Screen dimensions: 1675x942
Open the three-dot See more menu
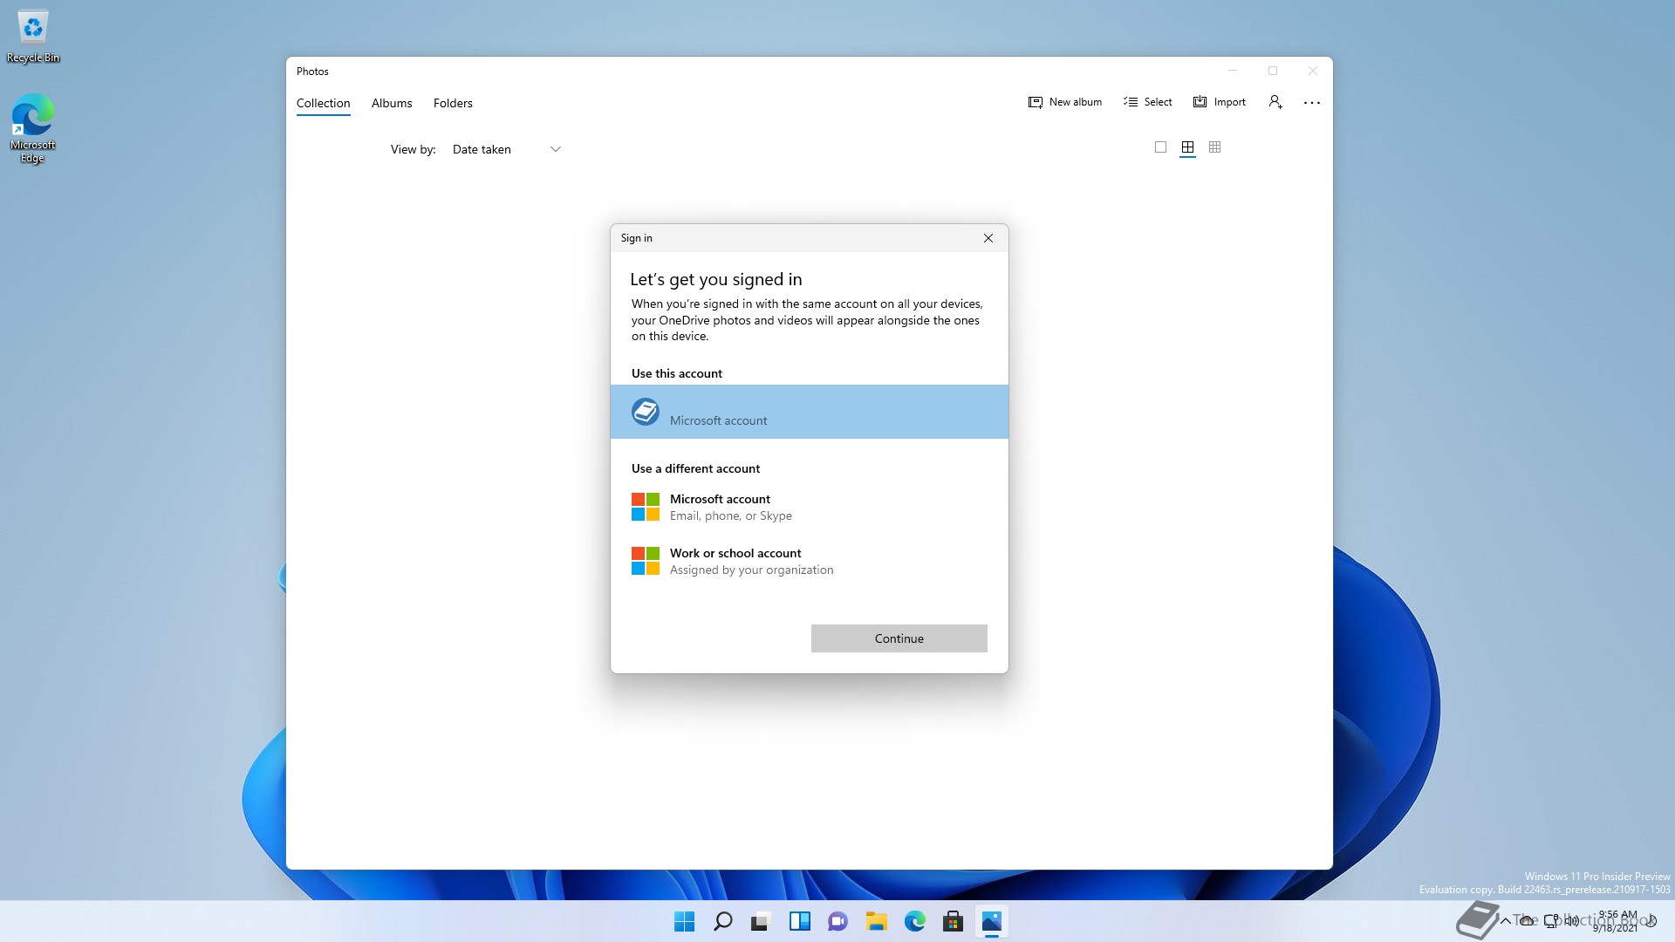[x=1312, y=102]
